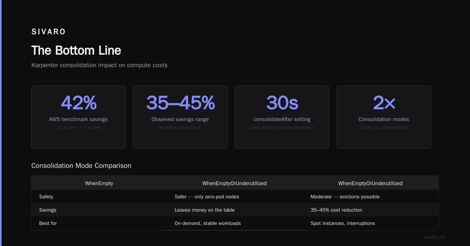This screenshot has width=470, height=246.
Task: Click the 'Workload-dependent' caption
Action: tap(180, 127)
